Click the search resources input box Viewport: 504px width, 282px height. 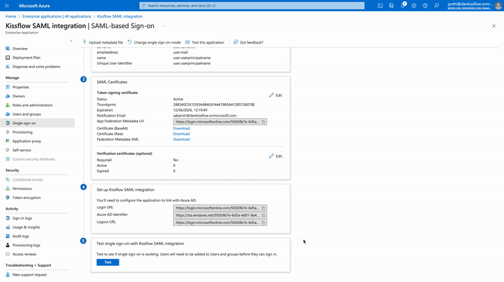coord(252,5)
